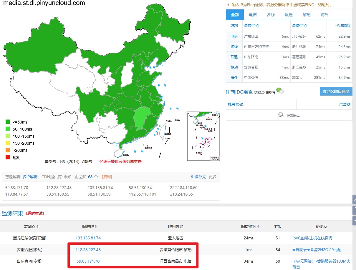Open IP 112.28.227.48 in results table

coord(88,250)
